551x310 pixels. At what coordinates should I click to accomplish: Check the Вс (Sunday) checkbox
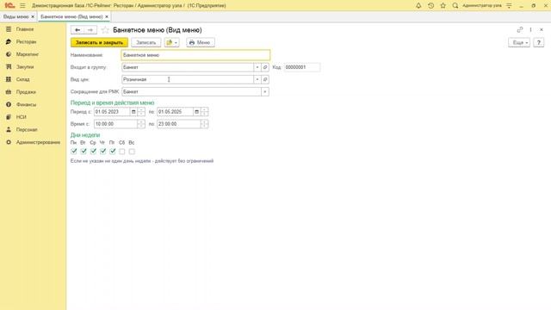coord(132,152)
